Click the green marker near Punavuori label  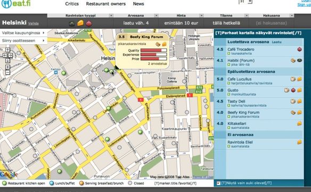59,171
